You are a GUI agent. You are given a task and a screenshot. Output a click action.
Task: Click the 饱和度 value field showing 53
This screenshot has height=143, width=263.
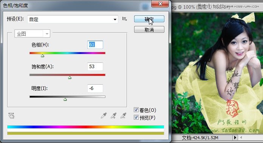point(95,67)
